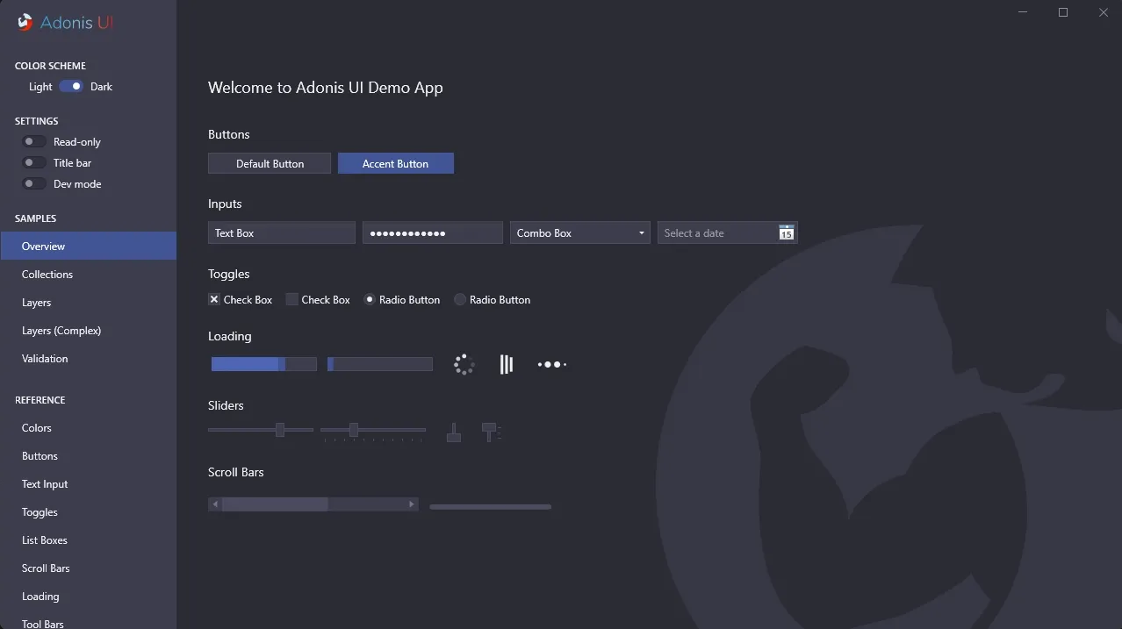The width and height of the screenshot is (1122, 629).
Task: Switch to the Collections sample page
Action: [47, 274]
